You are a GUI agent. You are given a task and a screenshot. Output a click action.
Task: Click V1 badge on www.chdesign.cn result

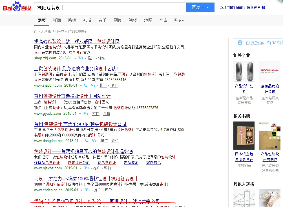point(87,190)
